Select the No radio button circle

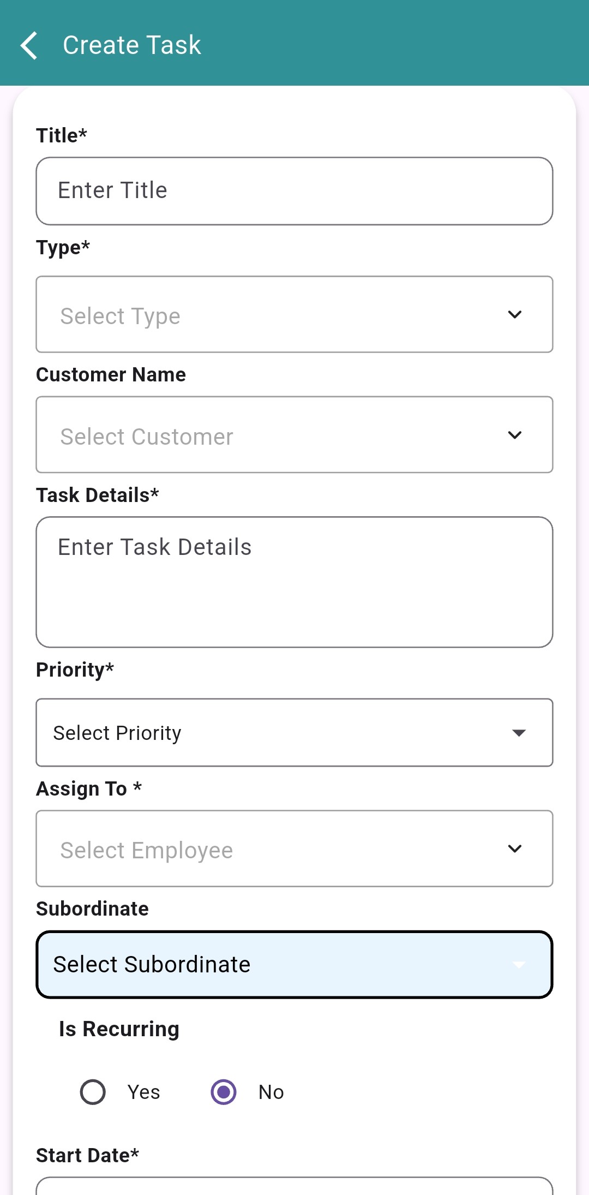pos(224,1092)
